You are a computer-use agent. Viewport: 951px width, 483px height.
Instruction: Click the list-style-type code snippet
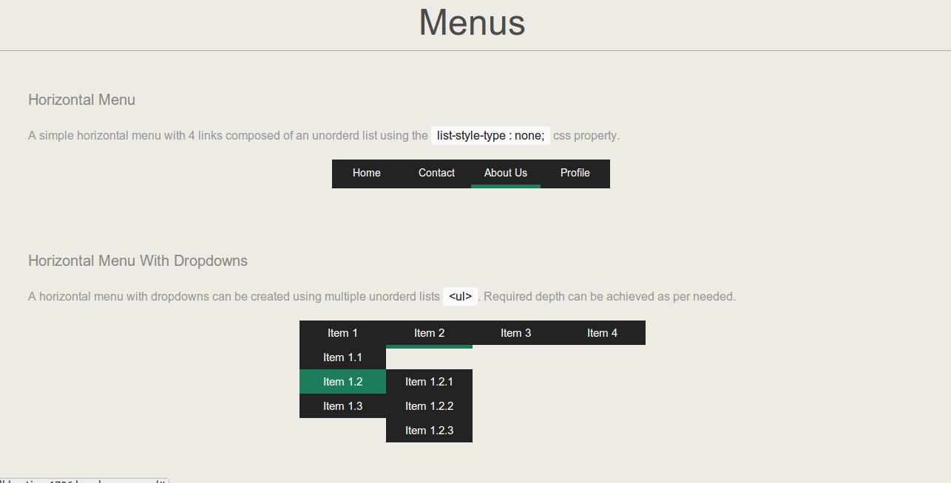[490, 135]
